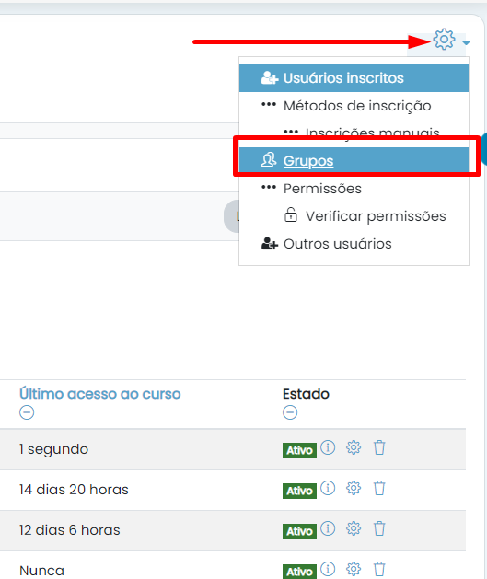Show enrolment info for 14 dias 20 horas row
Viewport: 487px width, 579px height.
click(x=328, y=488)
